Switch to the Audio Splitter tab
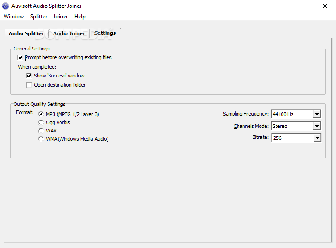The height and width of the screenshot is (248, 336). point(27,33)
